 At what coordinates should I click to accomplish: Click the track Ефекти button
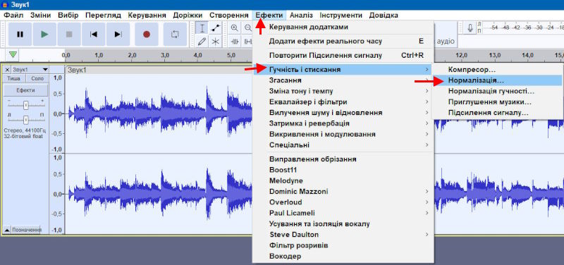click(25, 90)
